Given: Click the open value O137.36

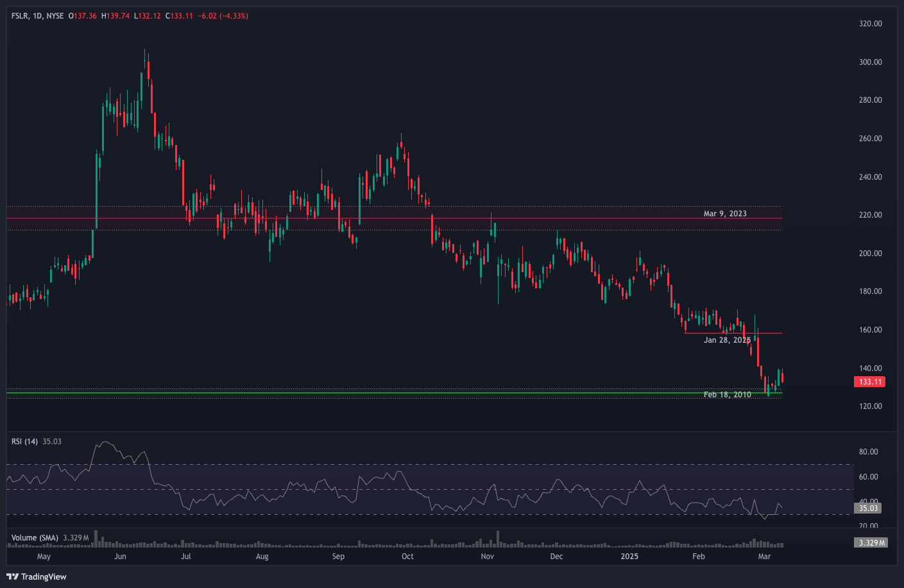Looking at the screenshot, I should [x=83, y=16].
